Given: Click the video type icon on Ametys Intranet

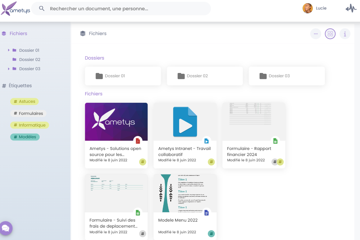Looking at the screenshot, I should [206, 141].
